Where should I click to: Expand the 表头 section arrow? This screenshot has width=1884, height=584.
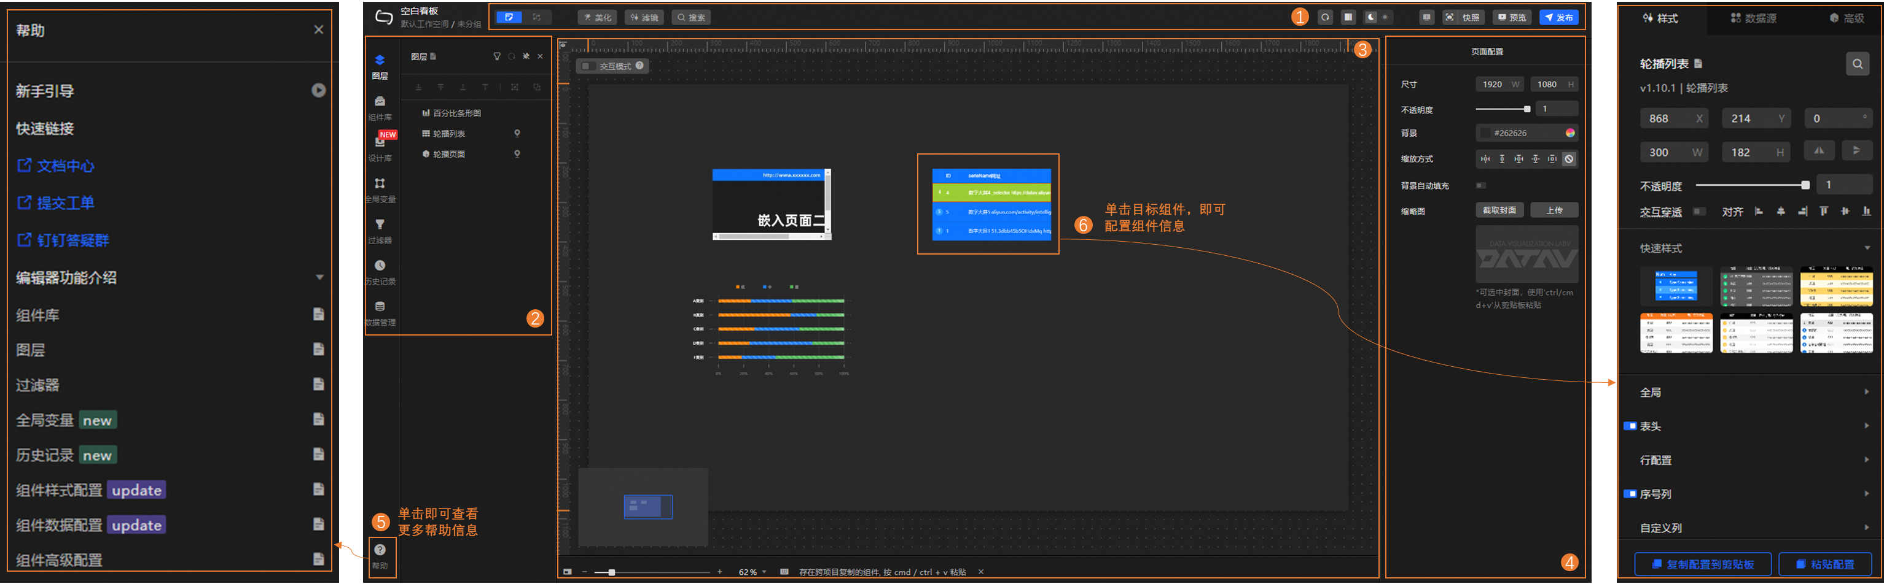pos(1866,426)
